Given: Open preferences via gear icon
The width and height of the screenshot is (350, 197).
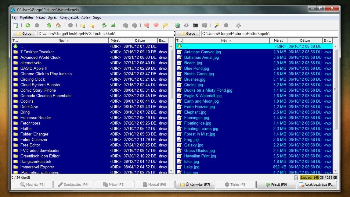Looking at the screenshot, I should [238, 25].
